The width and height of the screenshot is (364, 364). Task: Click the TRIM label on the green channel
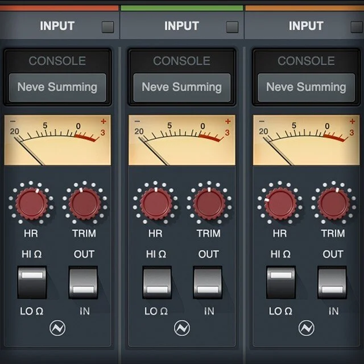(x=209, y=233)
